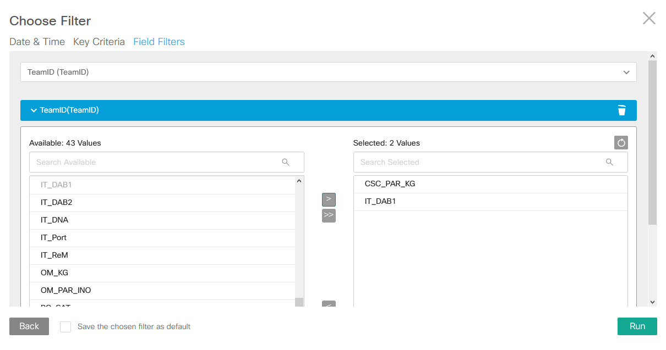
Task: Switch to Date & Time tab
Action: 37,42
